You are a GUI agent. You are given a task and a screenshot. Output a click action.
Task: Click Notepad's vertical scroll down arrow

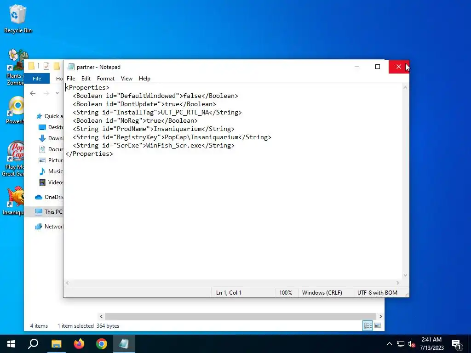pos(405,275)
